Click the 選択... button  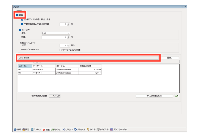click(x=169, y=58)
